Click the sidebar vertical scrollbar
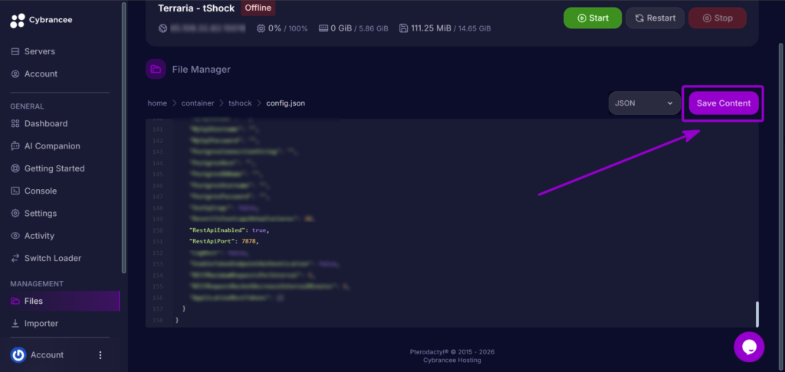The image size is (785, 372). (x=123, y=137)
